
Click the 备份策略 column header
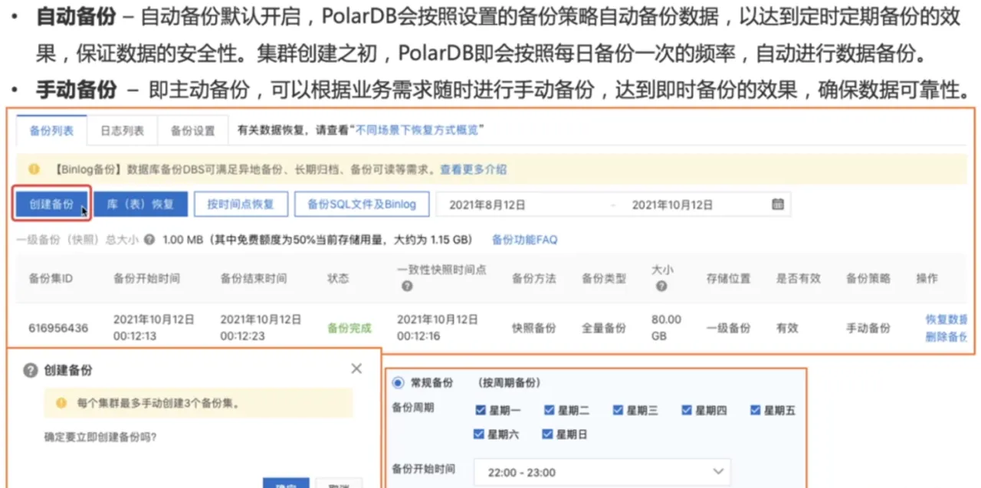coord(868,278)
